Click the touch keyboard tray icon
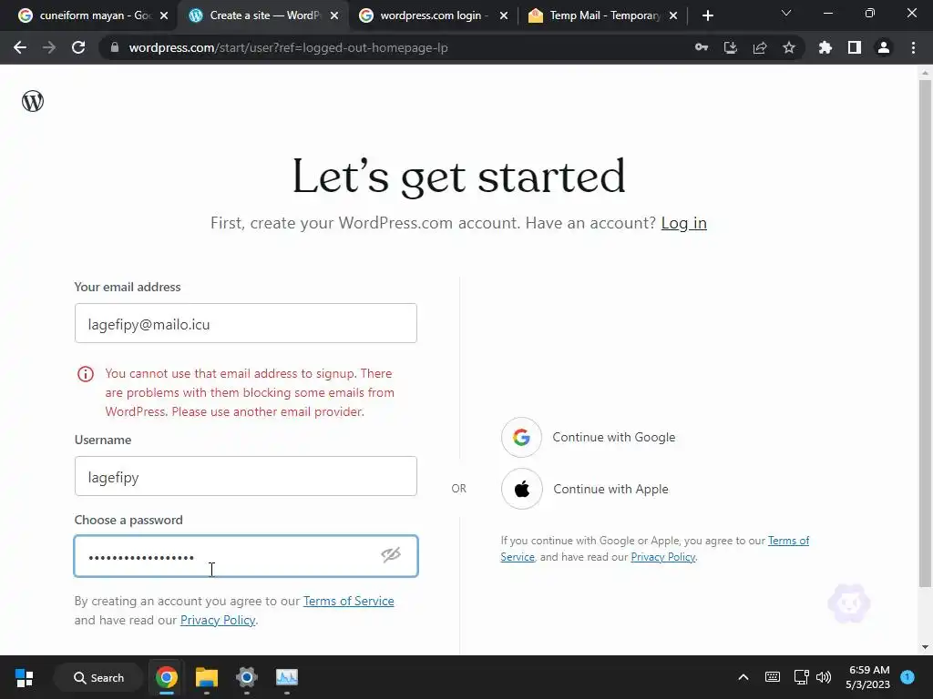 pyautogui.click(x=773, y=677)
